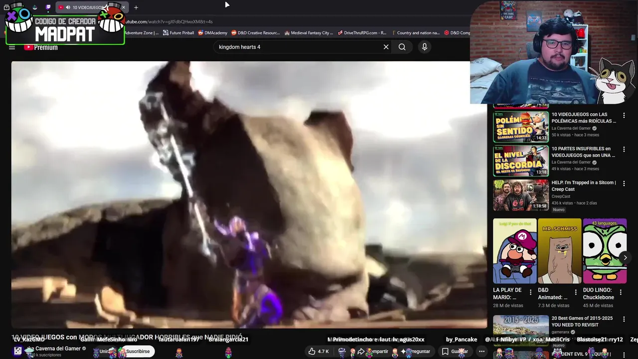Pause the main video player
The height and width of the screenshot is (359, 638).
(249, 194)
